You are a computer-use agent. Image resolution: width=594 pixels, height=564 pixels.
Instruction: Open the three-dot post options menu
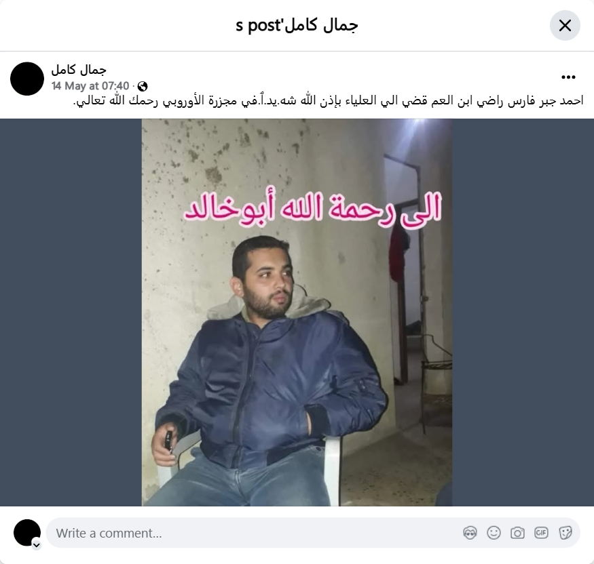[x=568, y=77]
